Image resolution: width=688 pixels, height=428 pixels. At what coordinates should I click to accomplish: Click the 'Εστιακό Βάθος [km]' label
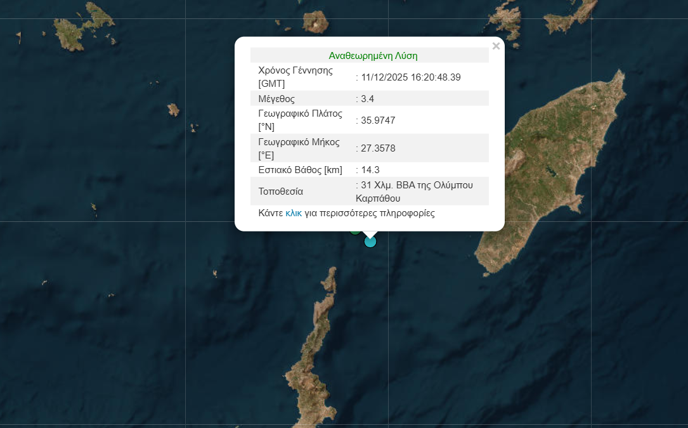(x=300, y=170)
